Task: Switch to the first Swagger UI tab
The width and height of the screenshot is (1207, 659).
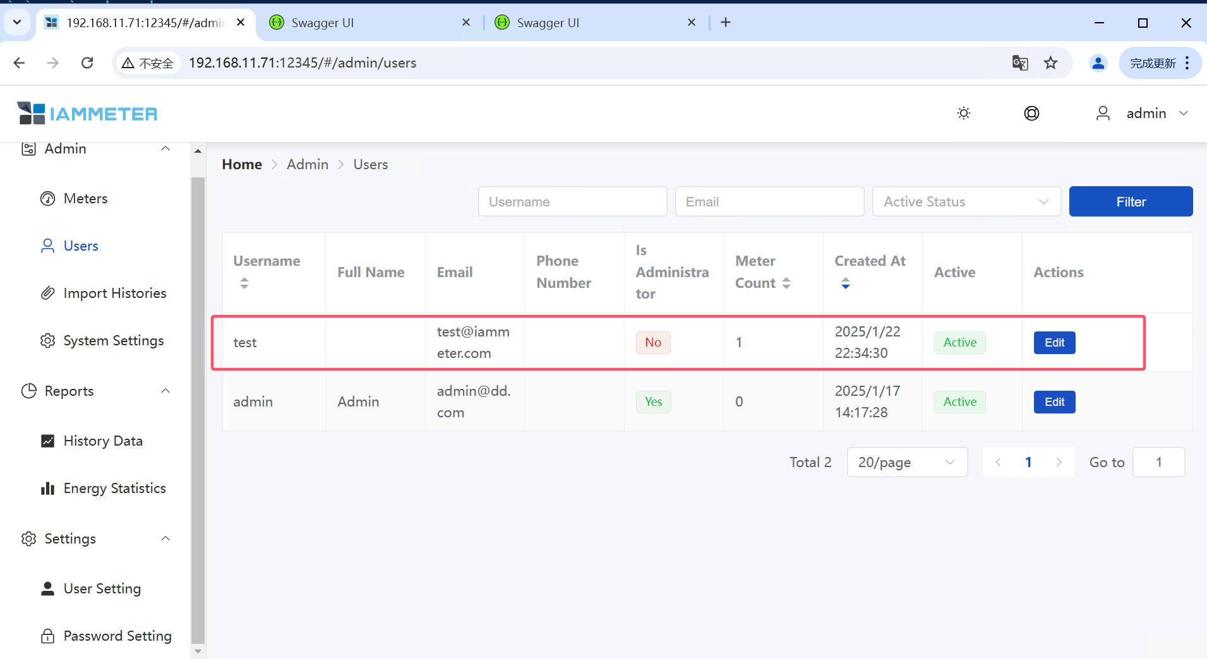Action: coord(369,23)
